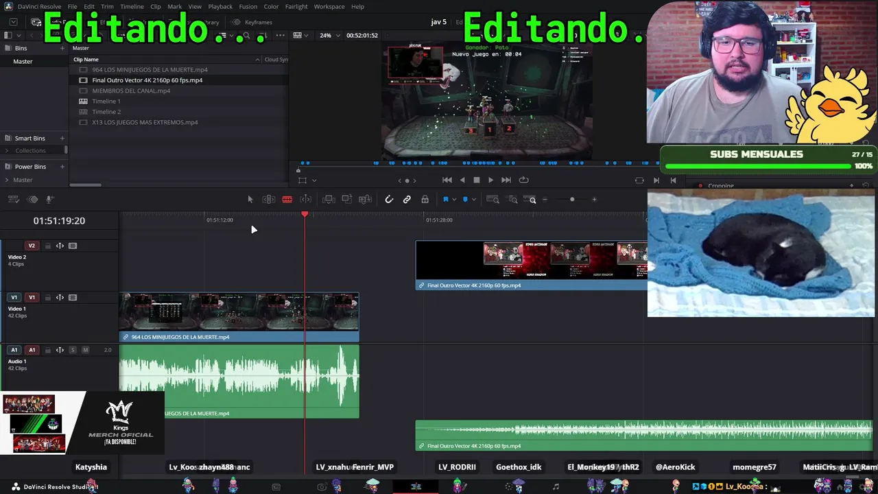
Task: Open the Marker color dropdown arrow
Action: click(473, 200)
